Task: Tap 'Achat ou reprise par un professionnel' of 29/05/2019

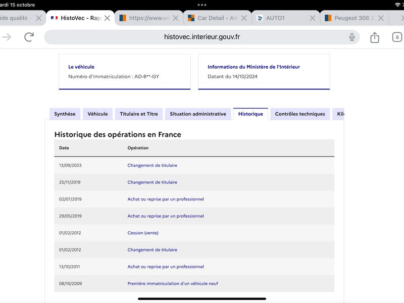Action: 166,216
